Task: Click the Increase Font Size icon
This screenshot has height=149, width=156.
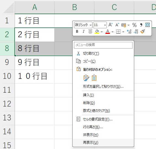Action: (x=110, y=25)
